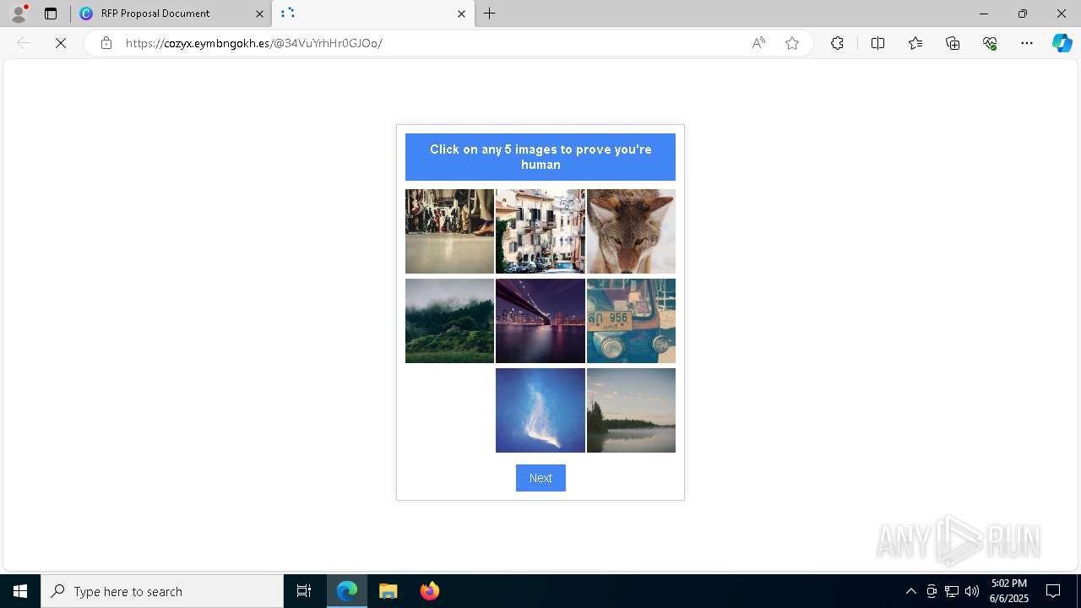Open the Windows Start menu
1081x608 pixels.
20,591
